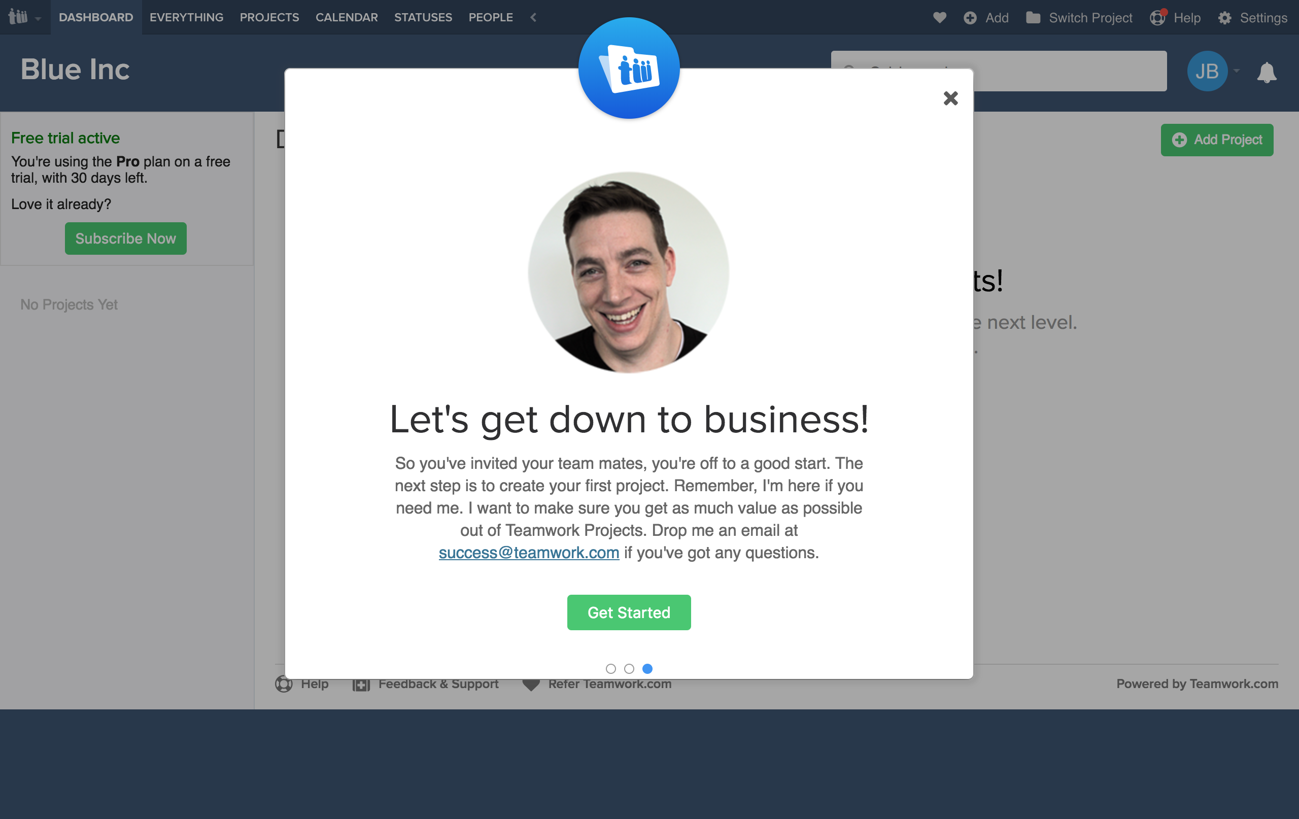
Task: Click the Add Project button
Action: point(1217,140)
